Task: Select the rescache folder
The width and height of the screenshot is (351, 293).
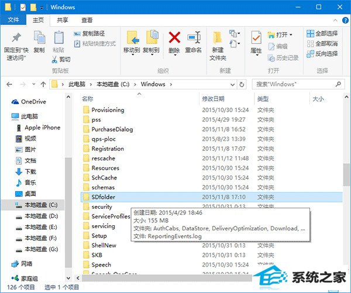Action: 103,158
